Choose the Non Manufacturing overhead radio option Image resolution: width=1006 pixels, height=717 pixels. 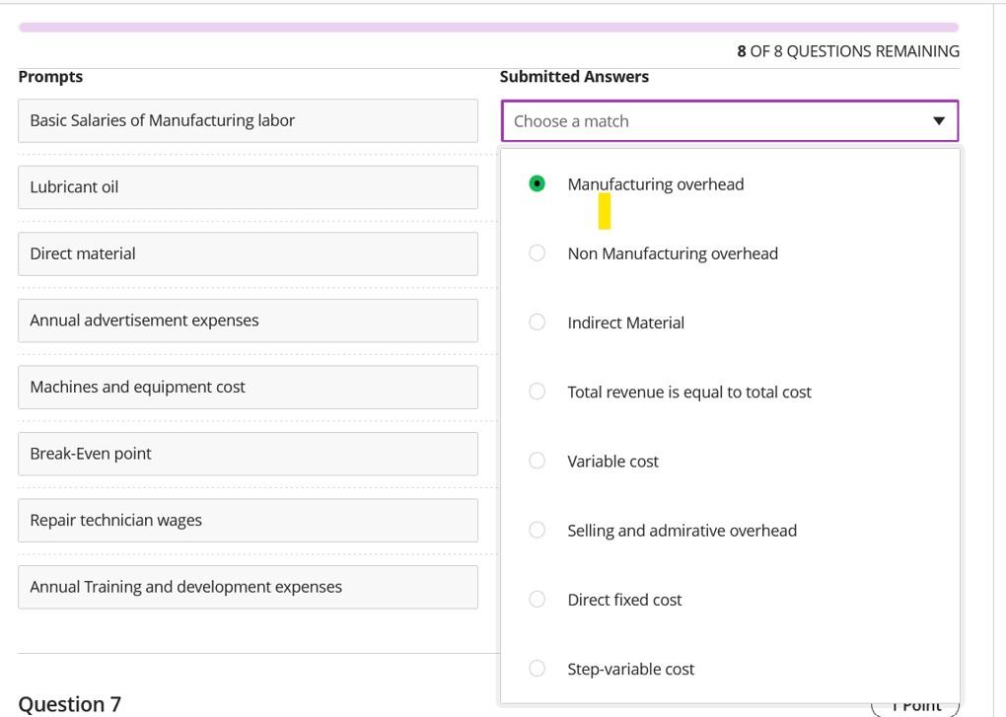537,253
